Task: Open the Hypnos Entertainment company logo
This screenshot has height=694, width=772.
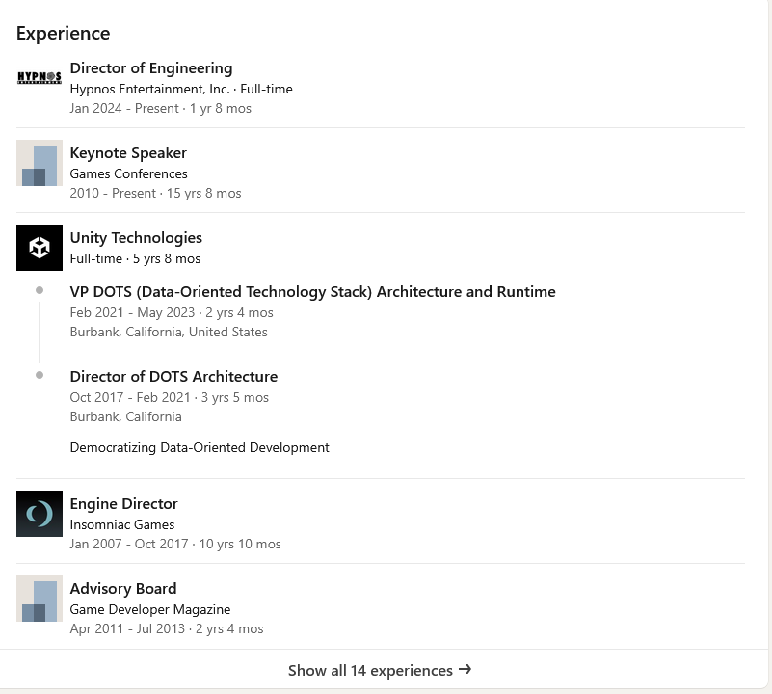Action: tap(40, 77)
